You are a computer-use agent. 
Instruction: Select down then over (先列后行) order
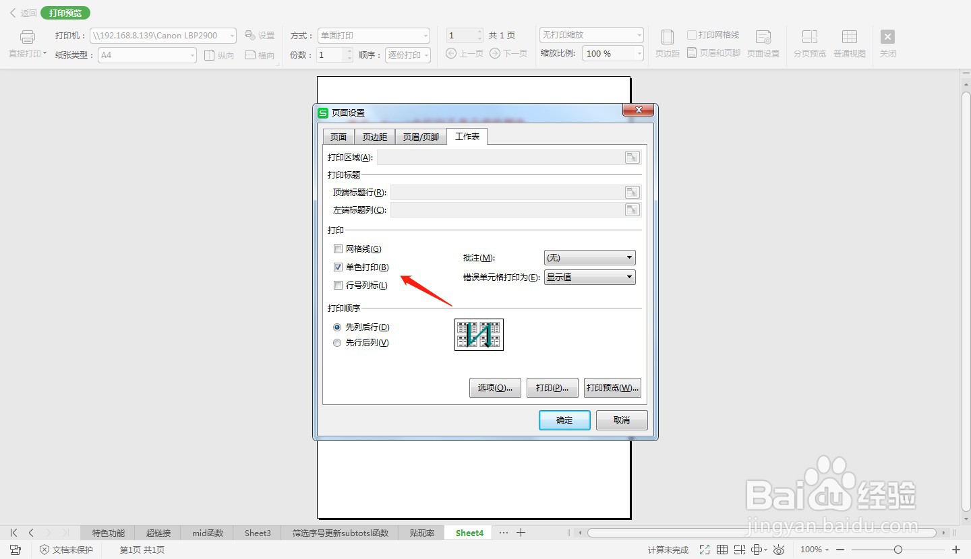click(338, 327)
